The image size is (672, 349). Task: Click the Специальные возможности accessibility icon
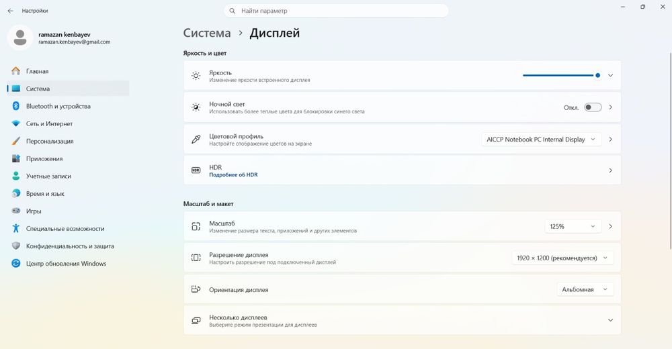[16, 228]
